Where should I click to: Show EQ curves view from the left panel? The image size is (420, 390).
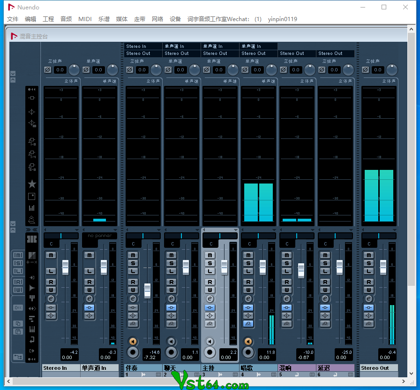click(x=32, y=123)
